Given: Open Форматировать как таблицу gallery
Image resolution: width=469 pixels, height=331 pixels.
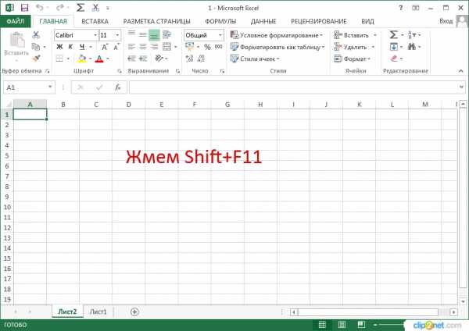Looking at the screenshot, I should 277,47.
